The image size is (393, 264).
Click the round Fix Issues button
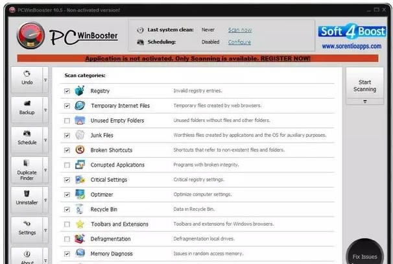click(x=364, y=252)
